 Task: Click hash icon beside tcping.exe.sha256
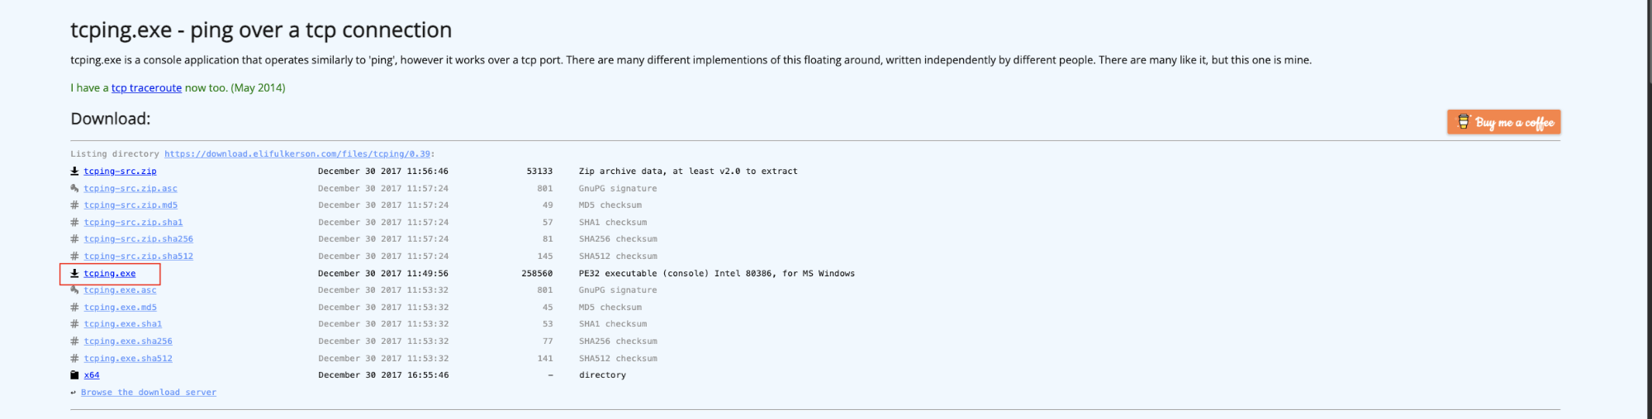tap(74, 341)
